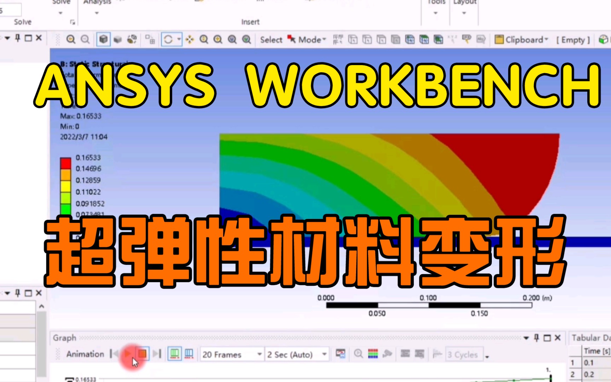
Task: Click the Show Mesh display icon
Action: (132, 39)
